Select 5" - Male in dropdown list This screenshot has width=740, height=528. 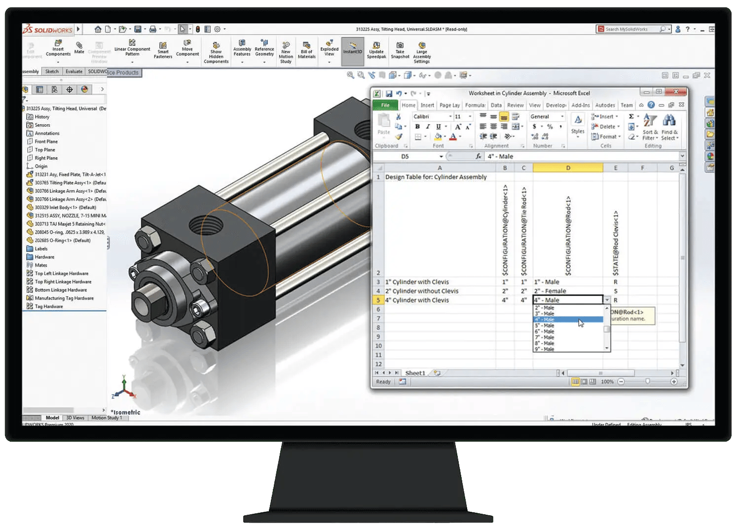coord(568,325)
